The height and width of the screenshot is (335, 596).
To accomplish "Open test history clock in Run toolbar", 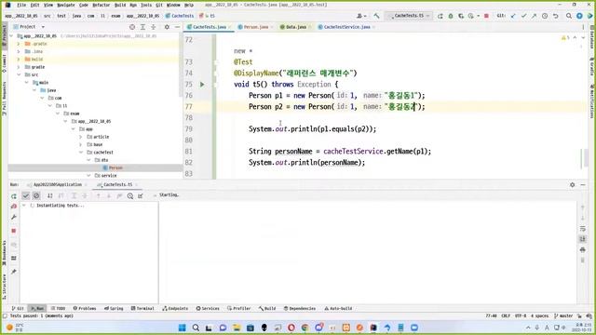I will point(130,195).
